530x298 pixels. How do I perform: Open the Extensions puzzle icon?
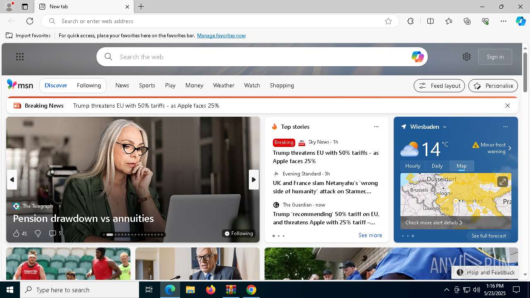pyautogui.click(x=410, y=21)
